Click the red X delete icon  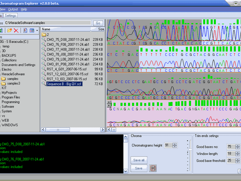(x=16, y=31)
